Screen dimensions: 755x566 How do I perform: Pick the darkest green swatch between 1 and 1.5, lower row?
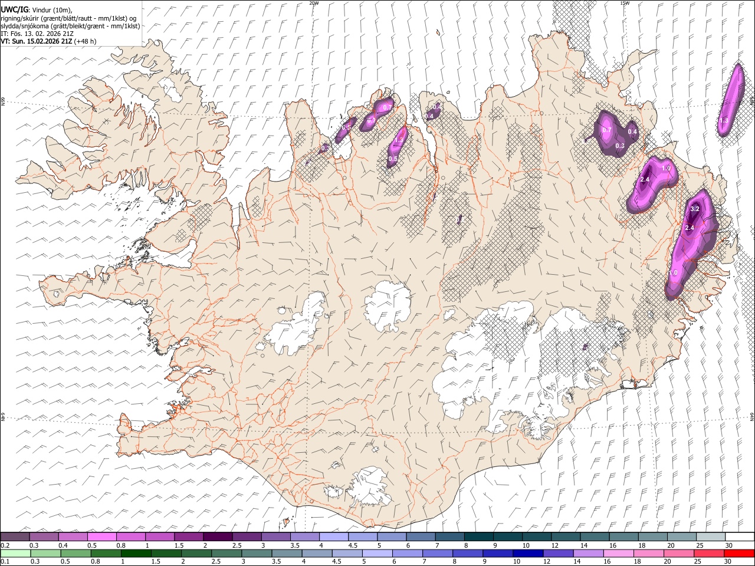(x=136, y=553)
